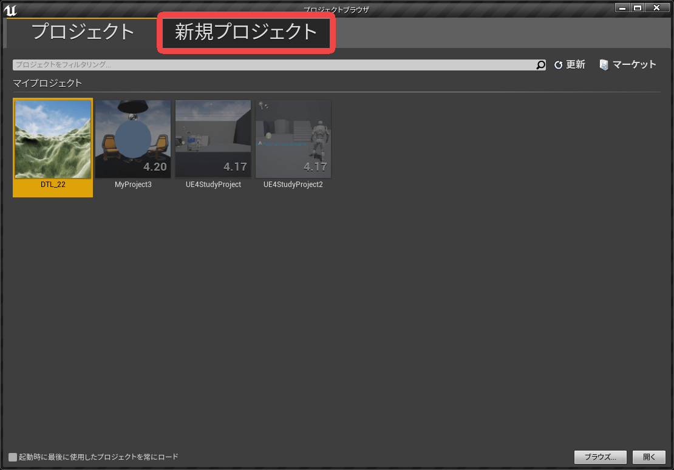Image resolution: width=674 pixels, height=470 pixels.
Task: Enable always load last project checkbox
Action: tap(13, 457)
